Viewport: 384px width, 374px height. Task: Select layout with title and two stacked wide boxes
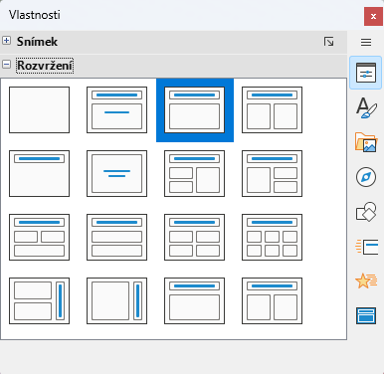coord(116,237)
